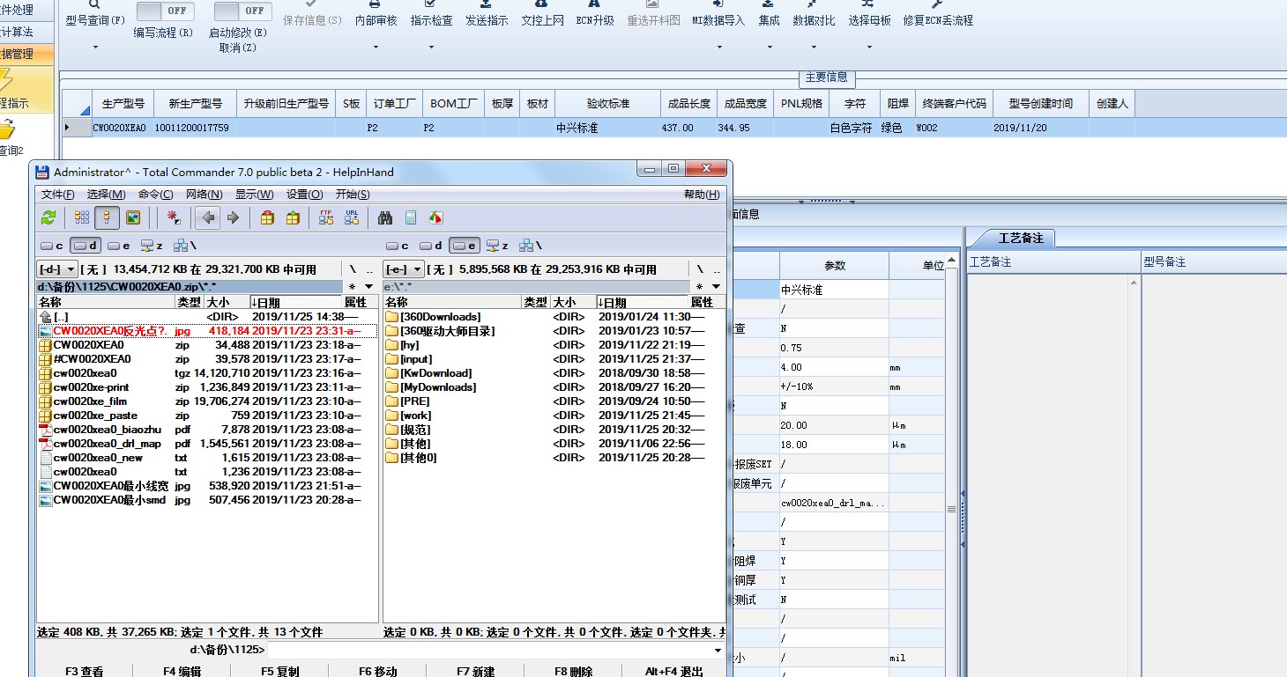This screenshot has width=1287, height=677.
Task: Click the F5 复制 button
Action: pos(279,671)
